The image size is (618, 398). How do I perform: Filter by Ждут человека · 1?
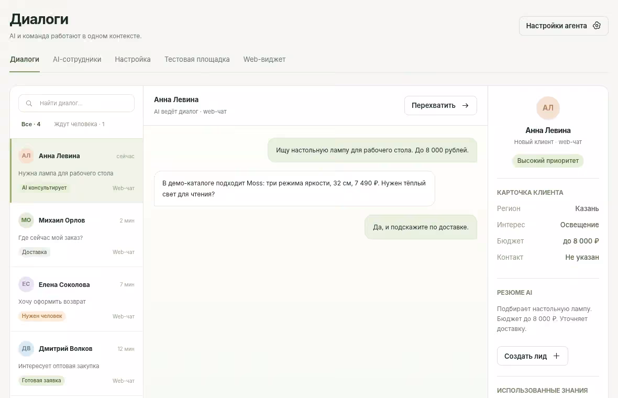click(x=79, y=124)
